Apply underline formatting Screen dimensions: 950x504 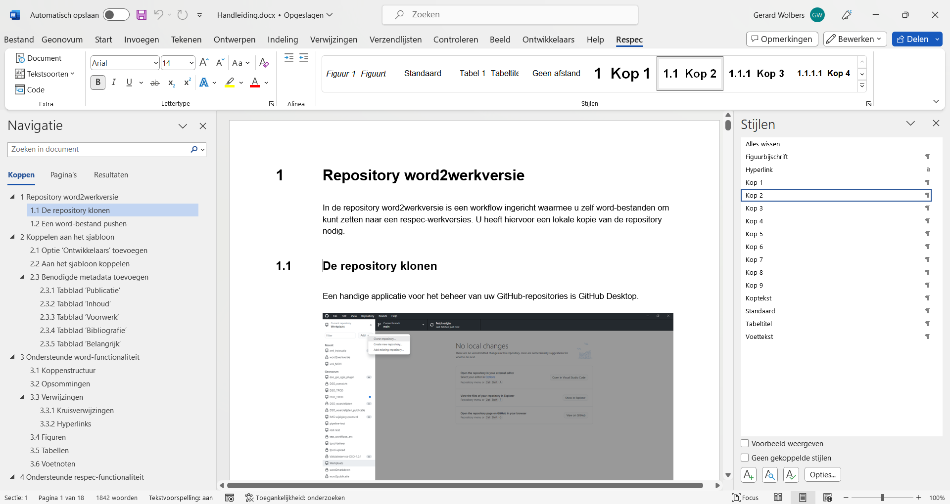[129, 83]
